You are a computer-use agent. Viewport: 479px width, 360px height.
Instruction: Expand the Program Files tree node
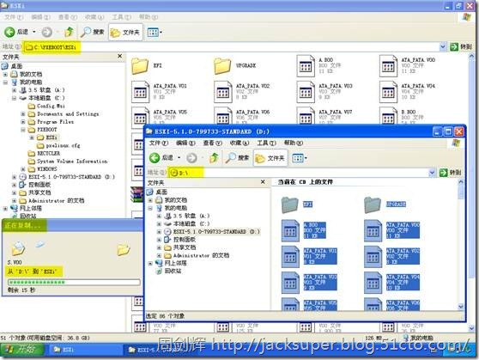23,122
